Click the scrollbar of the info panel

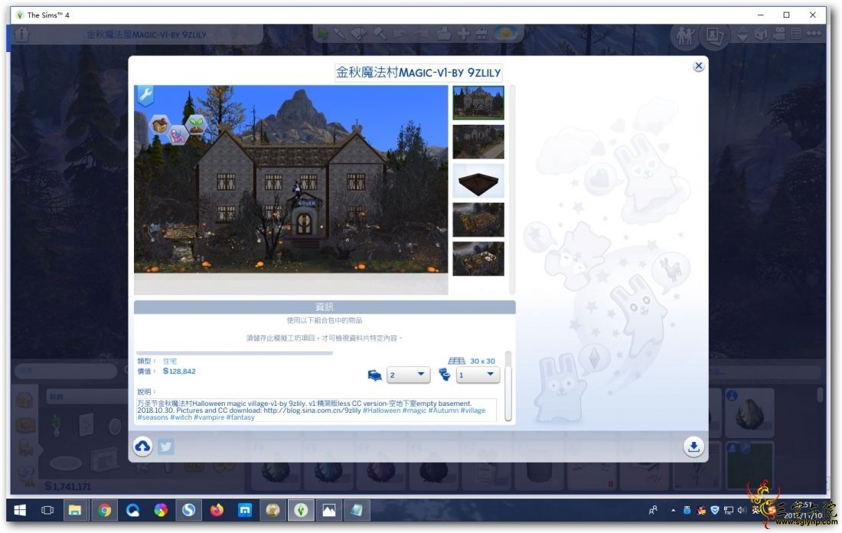(x=508, y=386)
